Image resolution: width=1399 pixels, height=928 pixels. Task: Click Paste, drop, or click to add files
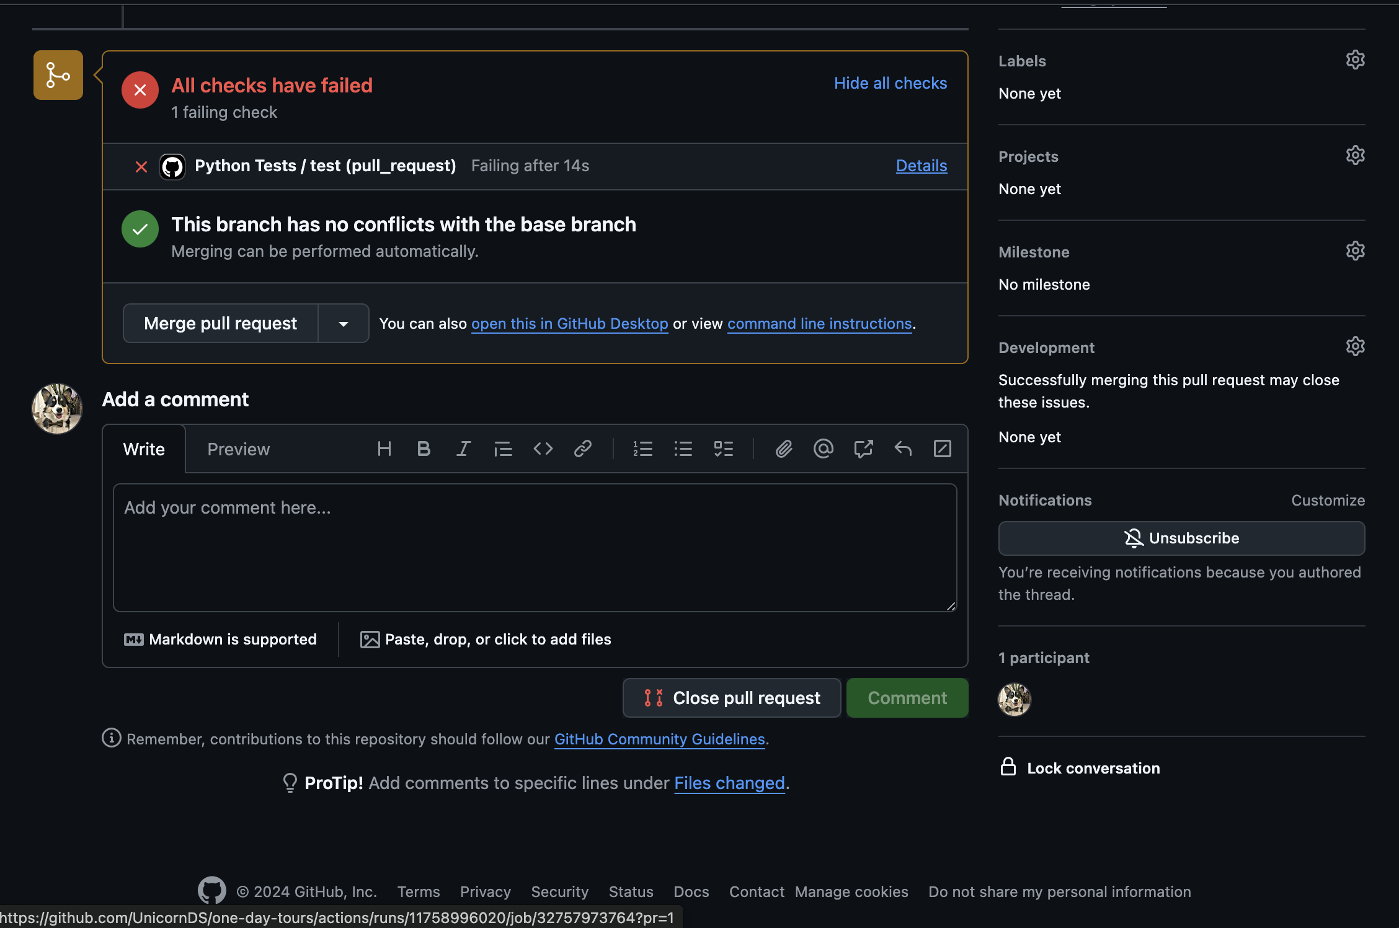point(486,640)
